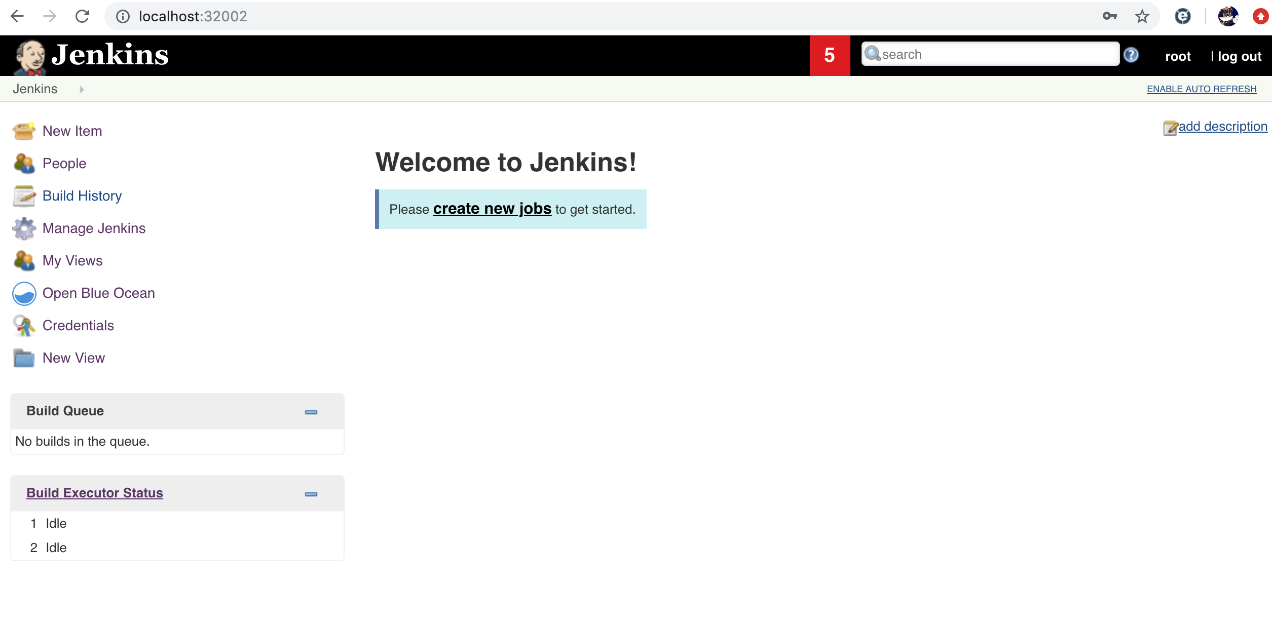1272x625 pixels.
Task: Click the search help question mark icon
Action: point(1131,55)
